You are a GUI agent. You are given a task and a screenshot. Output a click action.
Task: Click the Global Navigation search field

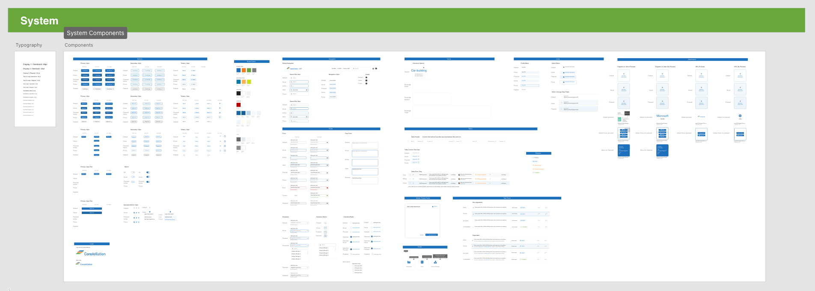[x=361, y=68]
